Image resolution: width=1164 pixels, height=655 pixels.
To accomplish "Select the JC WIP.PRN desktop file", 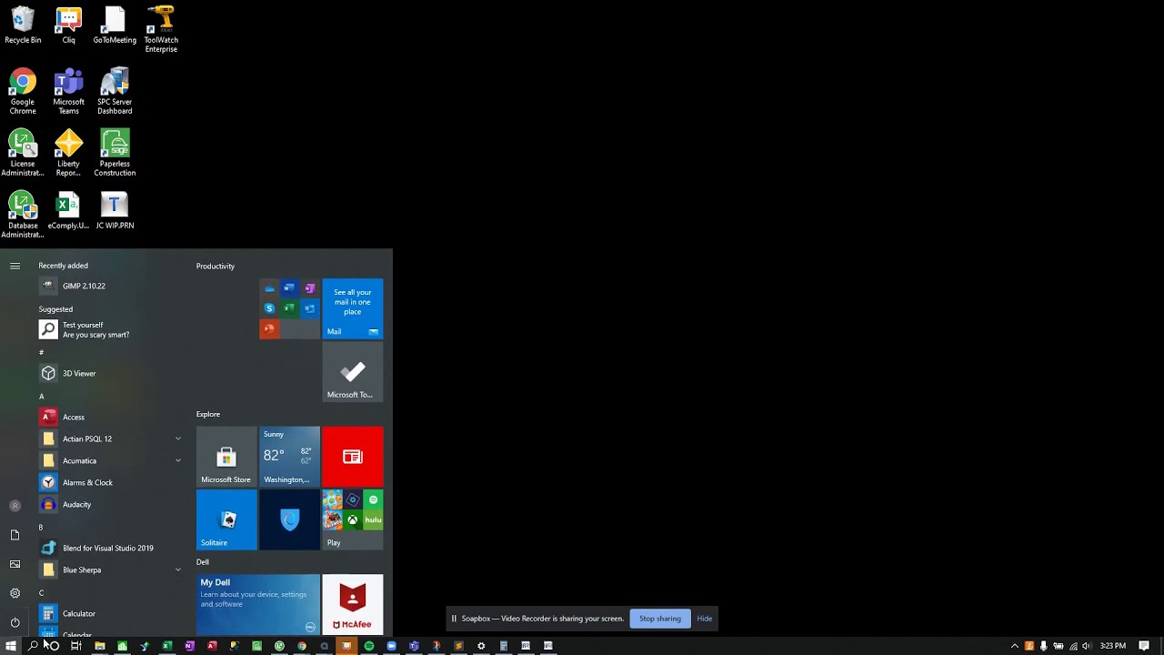I will [115, 210].
